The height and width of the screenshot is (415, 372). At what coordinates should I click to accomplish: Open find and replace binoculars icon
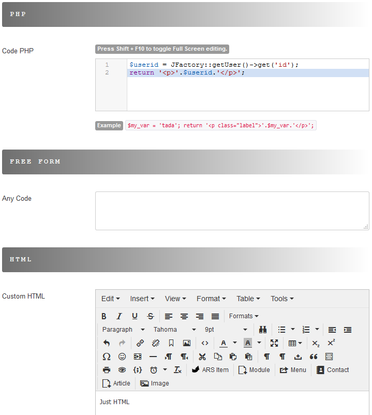click(x=263, y=330)
